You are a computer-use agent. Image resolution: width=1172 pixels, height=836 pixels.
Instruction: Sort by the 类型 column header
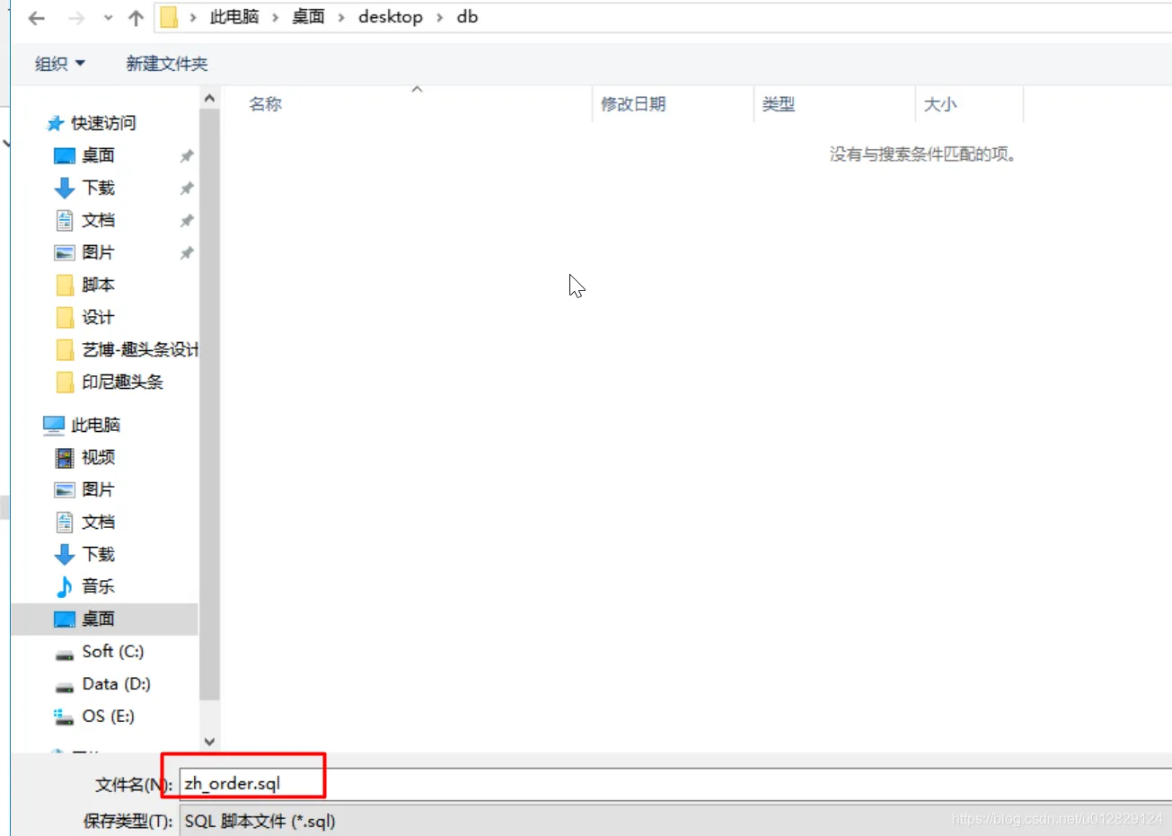(779, 104)
